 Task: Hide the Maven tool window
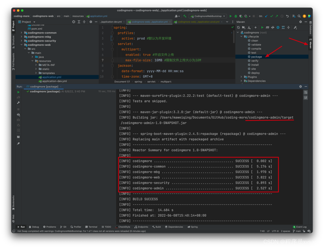306,22
